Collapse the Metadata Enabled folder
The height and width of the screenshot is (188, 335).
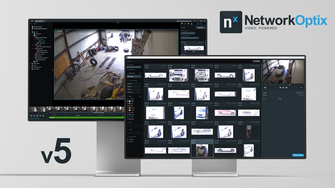[34, 38]
